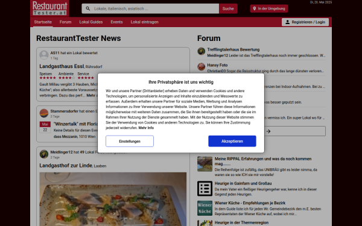Click Stammersdorfer username link
The image size is (362, 226).
click(65, 111)
